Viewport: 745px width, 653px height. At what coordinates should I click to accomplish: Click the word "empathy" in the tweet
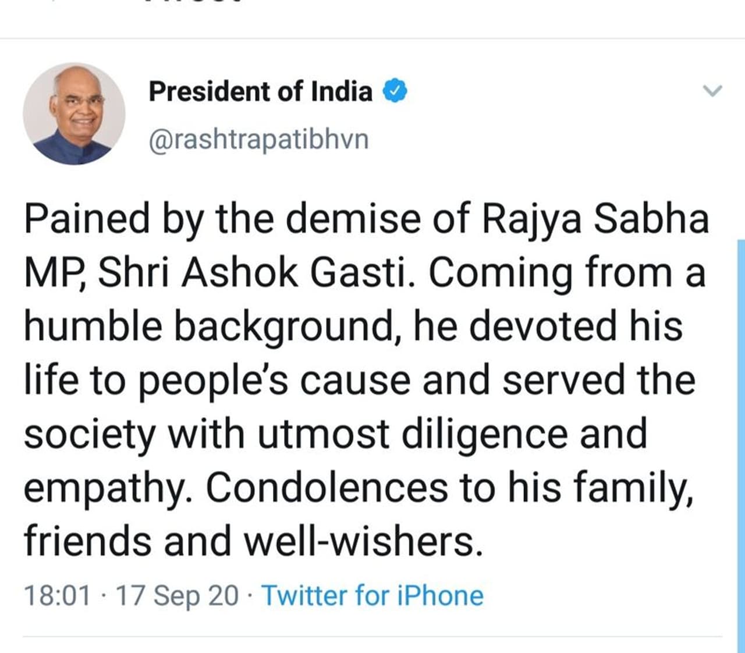[x=103, y=489]
